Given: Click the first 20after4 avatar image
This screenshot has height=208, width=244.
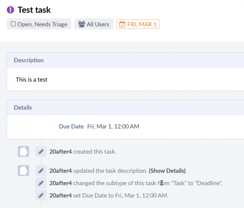Looking at the screenshot, I should [x=23, y=152].
